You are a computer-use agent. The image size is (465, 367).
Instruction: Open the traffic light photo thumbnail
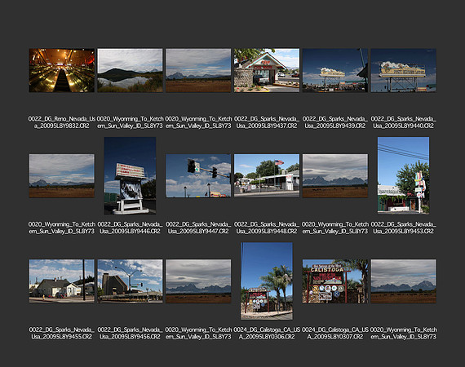pyautogui.click(x=198, y=176)
